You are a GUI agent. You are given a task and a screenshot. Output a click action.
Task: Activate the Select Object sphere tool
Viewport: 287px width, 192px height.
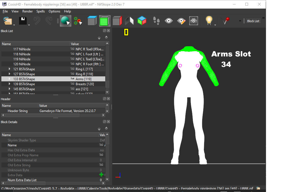pyautogui.click(x=65, y=21)
